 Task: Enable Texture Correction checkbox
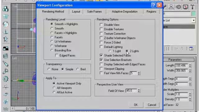point(101,34)
